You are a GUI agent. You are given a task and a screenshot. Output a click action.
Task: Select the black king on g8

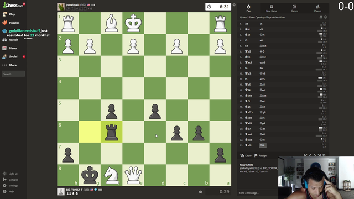coord(90,175)
